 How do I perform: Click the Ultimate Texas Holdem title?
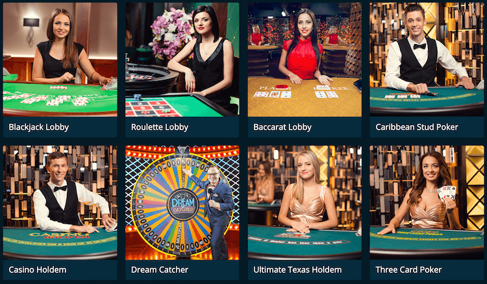297,270
